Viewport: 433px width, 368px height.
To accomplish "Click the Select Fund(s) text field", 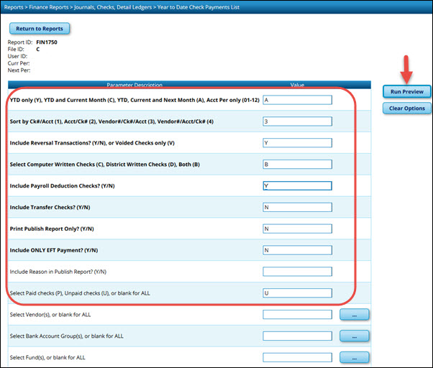I will (x=297, y=357).
